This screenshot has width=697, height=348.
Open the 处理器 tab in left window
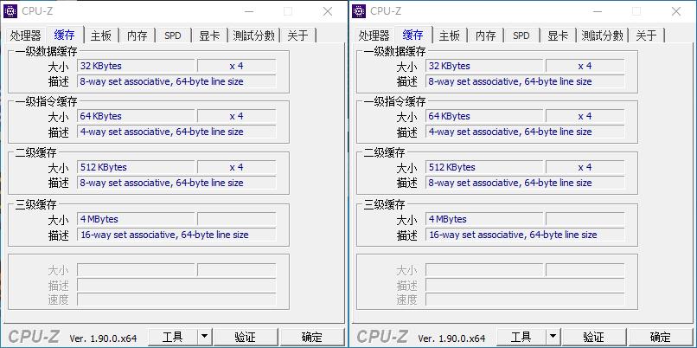26,35
